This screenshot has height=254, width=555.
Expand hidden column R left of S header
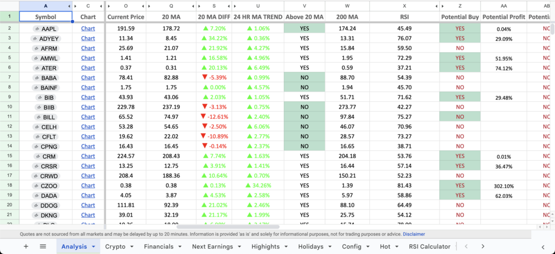[x=199, y=6]
